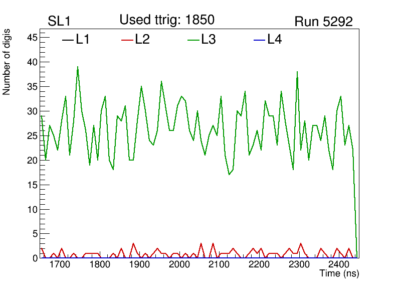This screenshot has height=287, width=399.
Task: Click the 2000 tick label on x-axis
Action: click(x=179, y=264)
